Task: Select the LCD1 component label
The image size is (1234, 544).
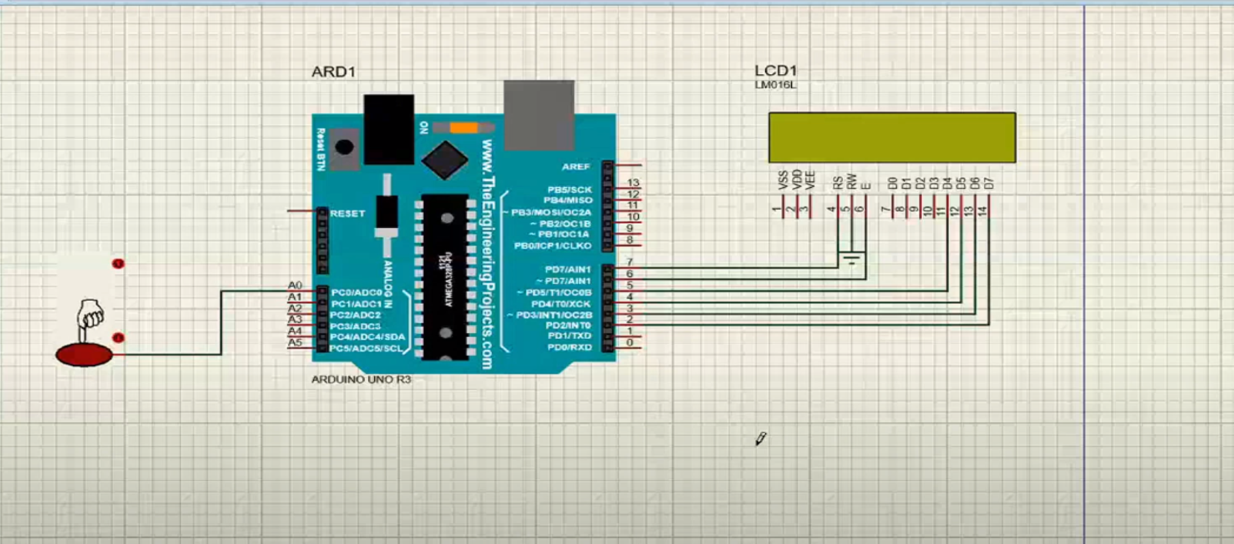Action: tap(776, 70)
